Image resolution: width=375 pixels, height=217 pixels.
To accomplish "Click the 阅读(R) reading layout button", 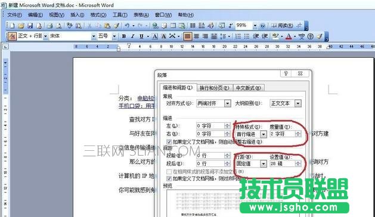I will (282, 26).
